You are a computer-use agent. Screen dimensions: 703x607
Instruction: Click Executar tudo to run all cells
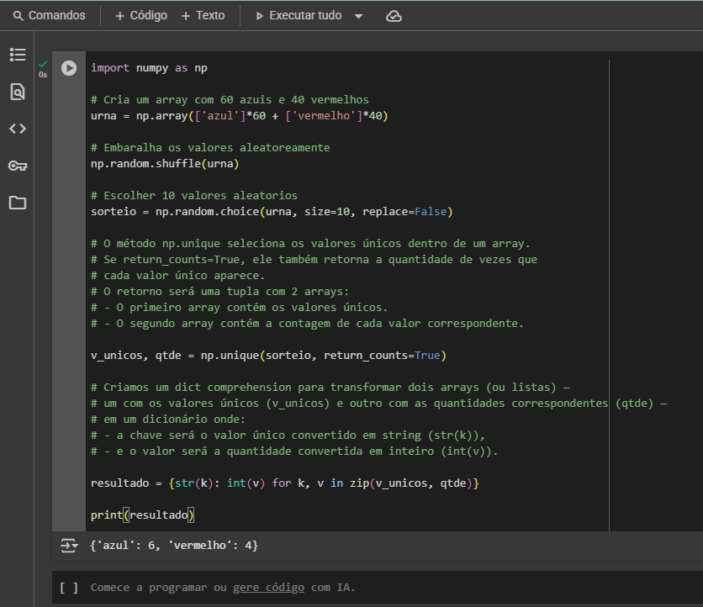point(299,16)
